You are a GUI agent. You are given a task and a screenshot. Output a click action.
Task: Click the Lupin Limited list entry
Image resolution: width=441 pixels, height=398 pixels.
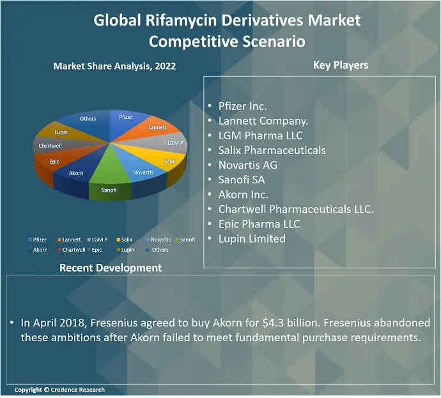(x=252, y=238)
